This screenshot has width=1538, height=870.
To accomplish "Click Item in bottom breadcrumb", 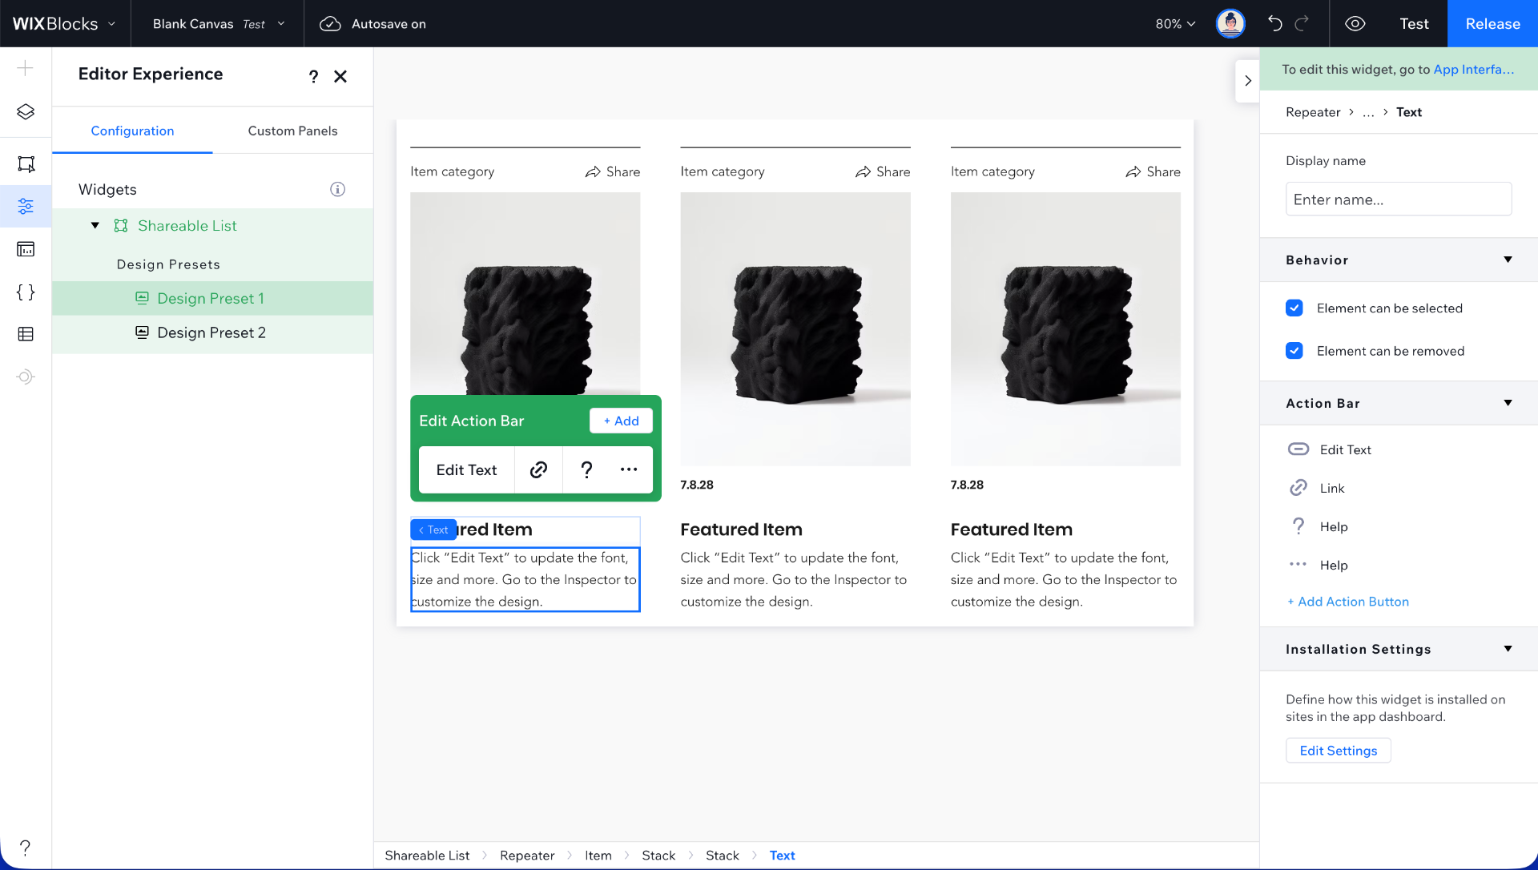I will (598, 856).
